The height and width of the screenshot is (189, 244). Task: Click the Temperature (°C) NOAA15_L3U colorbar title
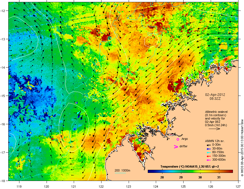190,166
